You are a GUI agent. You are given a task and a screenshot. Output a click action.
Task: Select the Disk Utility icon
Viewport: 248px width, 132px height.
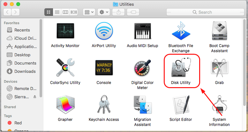181,67
